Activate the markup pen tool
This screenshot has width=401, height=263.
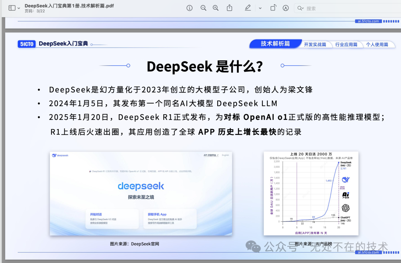click(248, 8)
